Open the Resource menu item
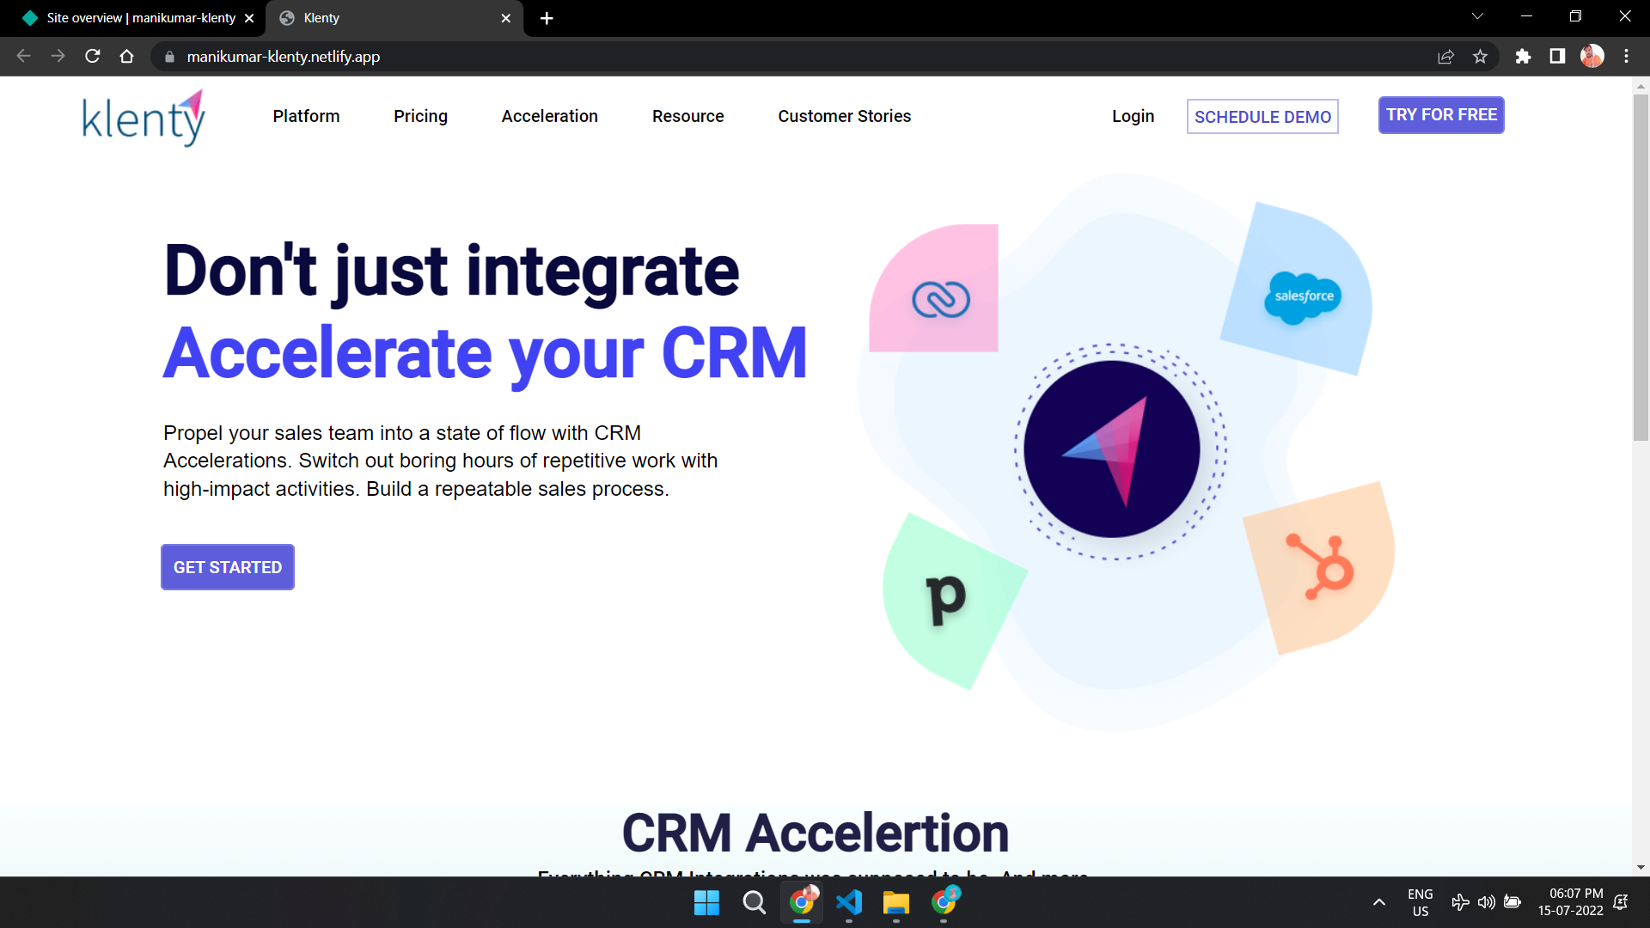 pos(687,116)
